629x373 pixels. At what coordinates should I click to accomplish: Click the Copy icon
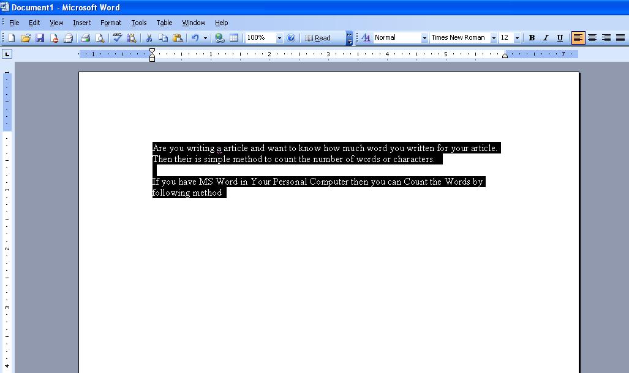tap(163, 37)
